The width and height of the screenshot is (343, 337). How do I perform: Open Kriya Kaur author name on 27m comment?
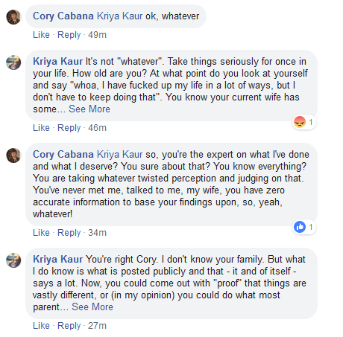point(57,259)
